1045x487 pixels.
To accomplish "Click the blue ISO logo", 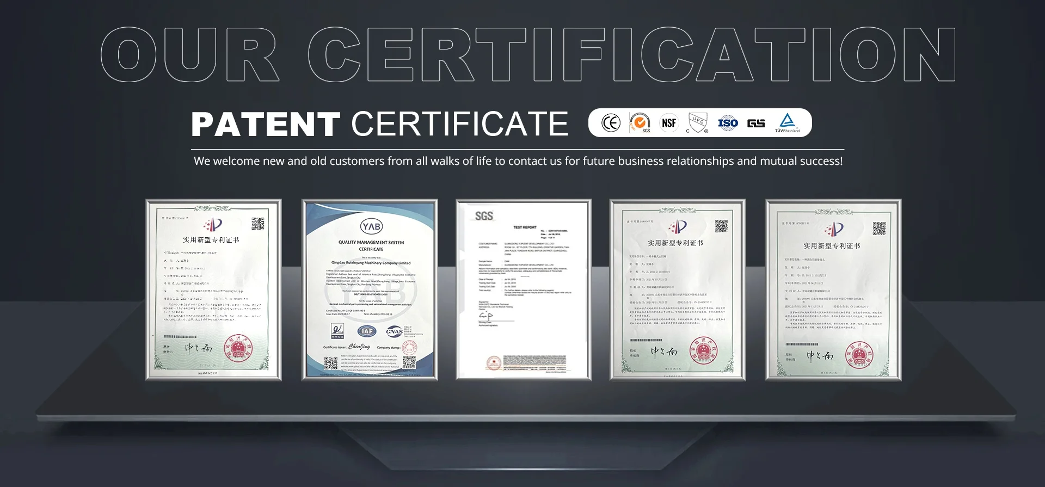I will click(x=728, y=123).
